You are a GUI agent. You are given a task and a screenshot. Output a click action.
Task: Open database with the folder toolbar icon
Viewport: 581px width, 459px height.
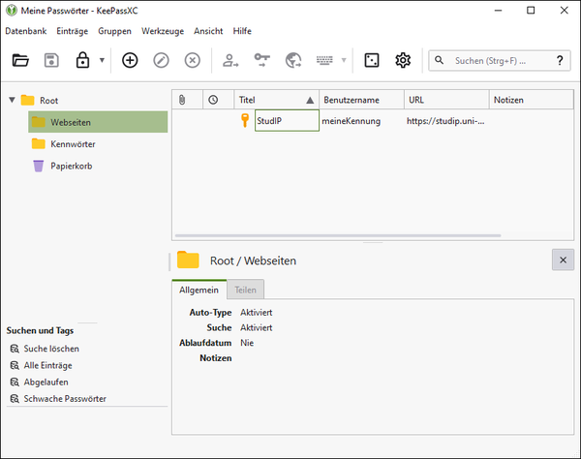(x=20, y=60)
